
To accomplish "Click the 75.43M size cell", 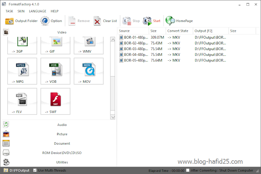I will click(x=157, y=43).
